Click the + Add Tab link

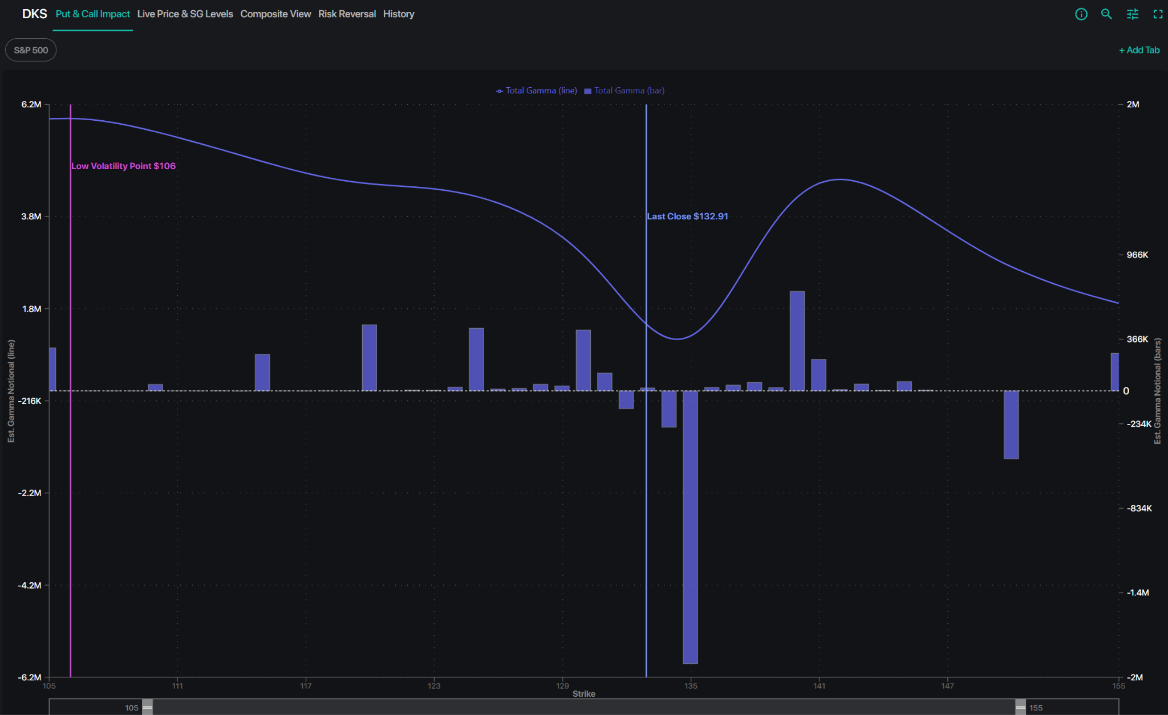(1139, 50)
